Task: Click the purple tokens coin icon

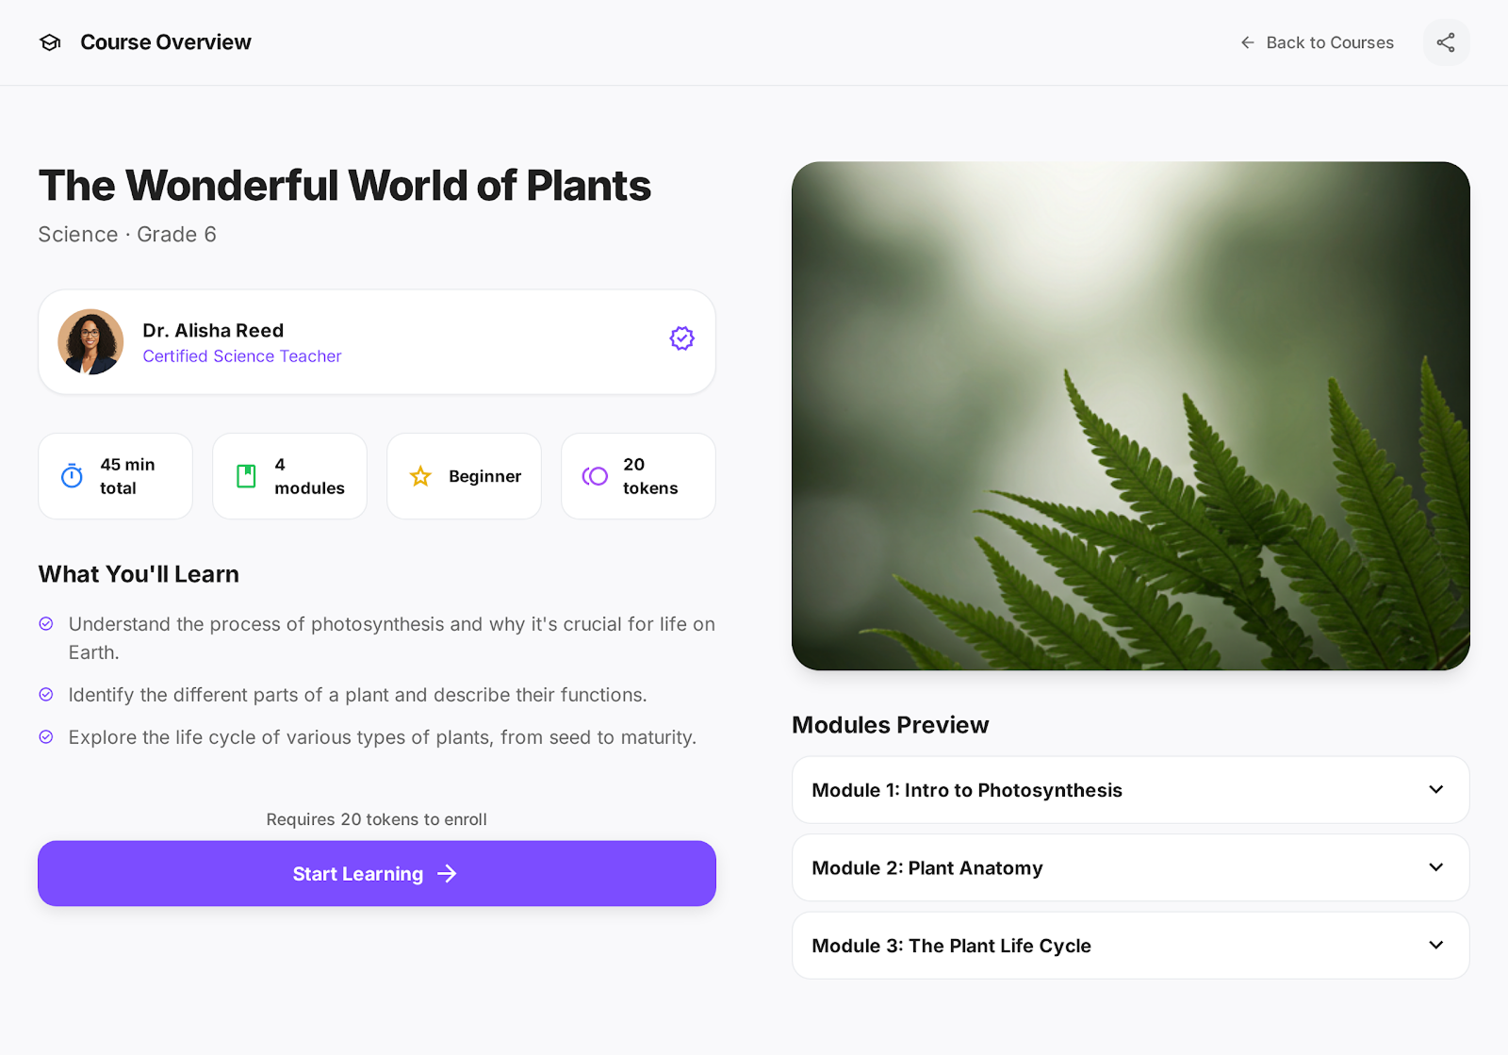Action: pyautogui.click(x=595, y=476)
